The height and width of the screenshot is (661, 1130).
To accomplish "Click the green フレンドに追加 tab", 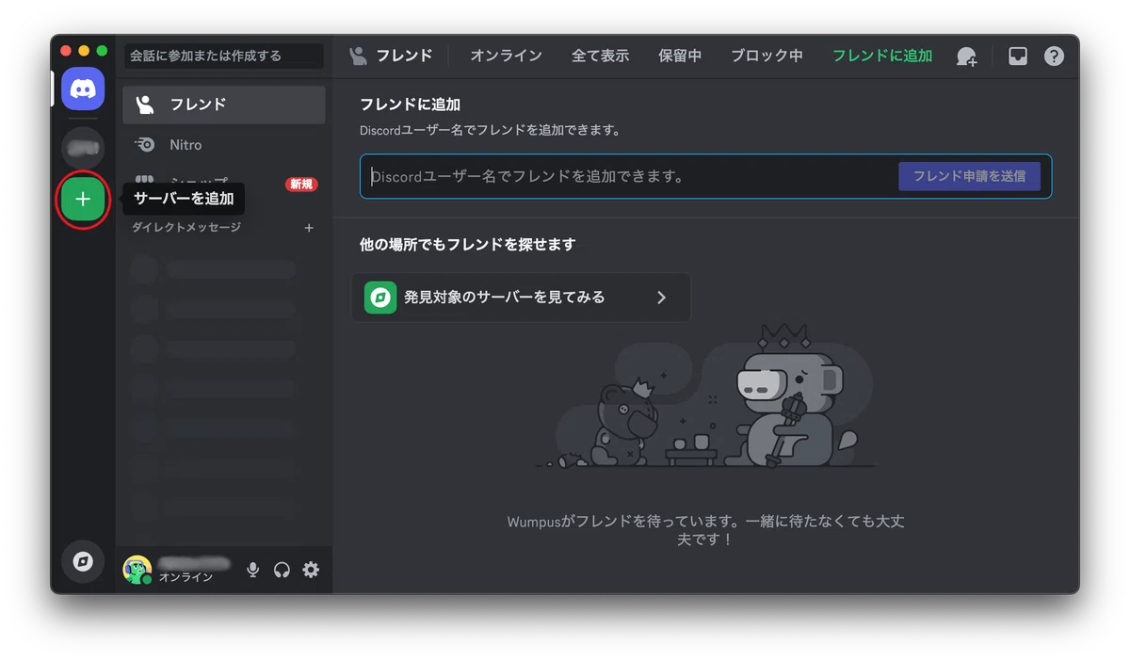I will pyautogui.click(x=882, y=56).
